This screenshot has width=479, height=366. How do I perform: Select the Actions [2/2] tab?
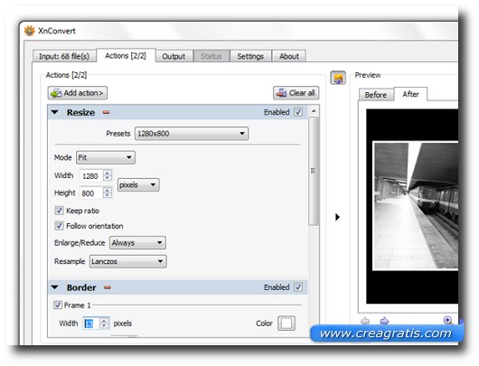click(x=126, y=56)
